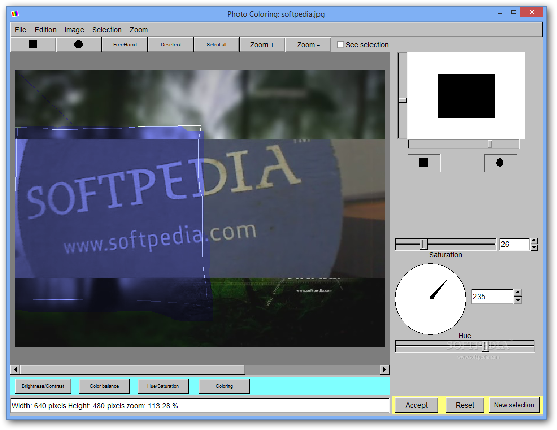Select the ellipse selection tool in the toolbar

click(78, 45)
